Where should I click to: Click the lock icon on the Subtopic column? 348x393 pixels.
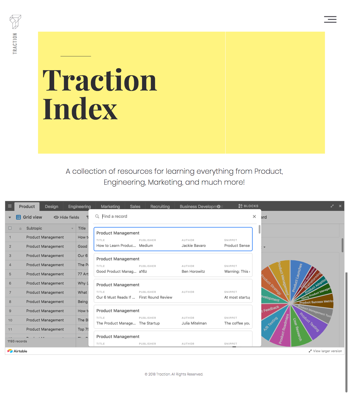coord(20,228)
